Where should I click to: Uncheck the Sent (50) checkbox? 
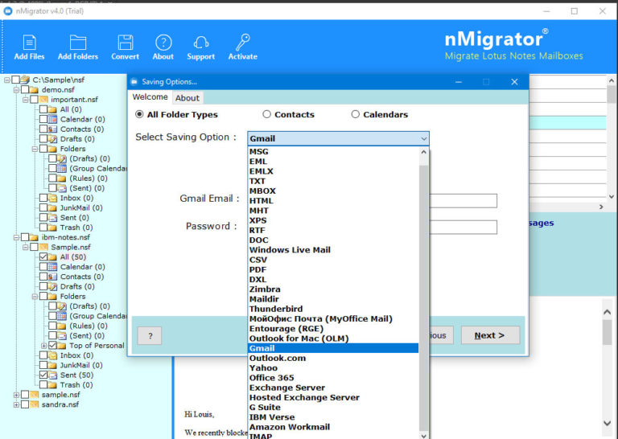click(x=43, y=375)
